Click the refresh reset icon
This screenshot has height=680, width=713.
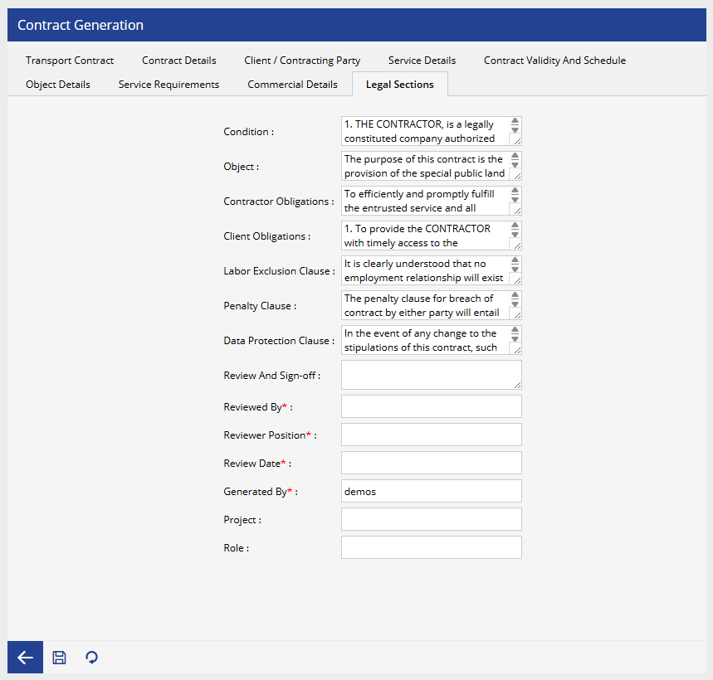pyautogui.click(x=91, y=658)
